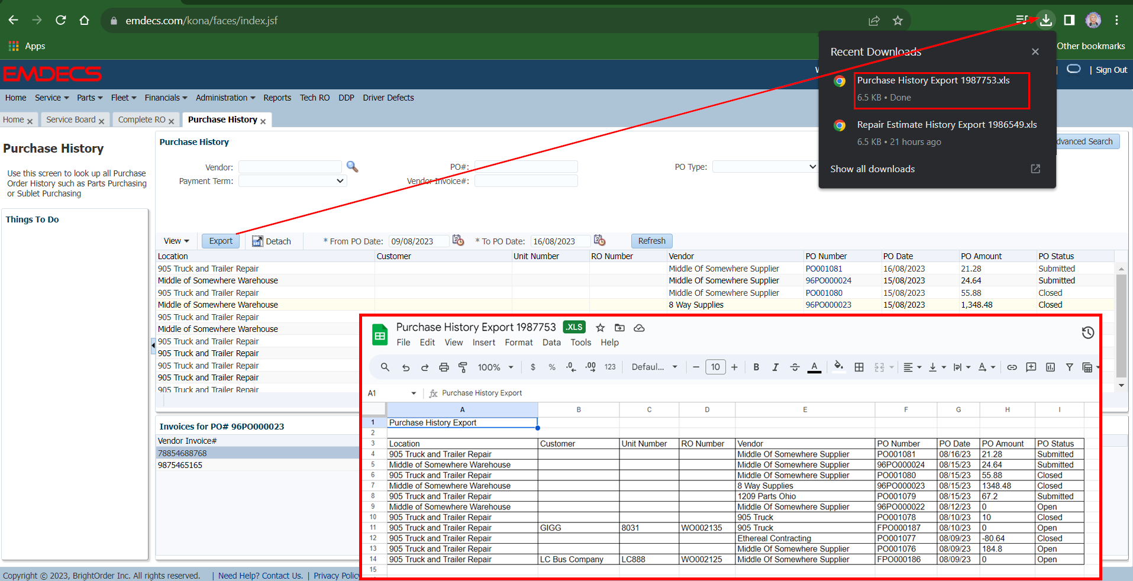Click the Export button
The height and width of the screenshot is (581, 1133).
pos(221,241)
